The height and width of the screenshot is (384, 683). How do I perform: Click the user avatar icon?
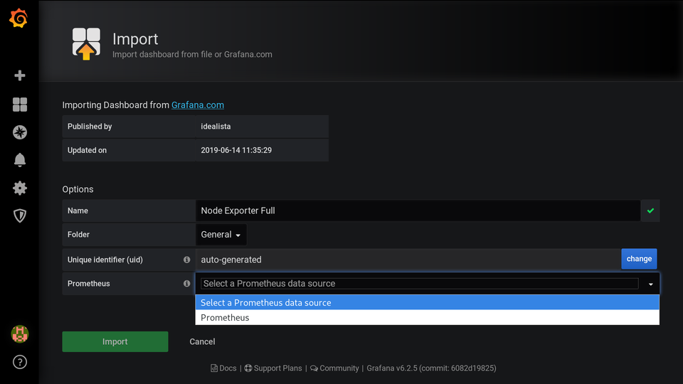pos(20,334)
